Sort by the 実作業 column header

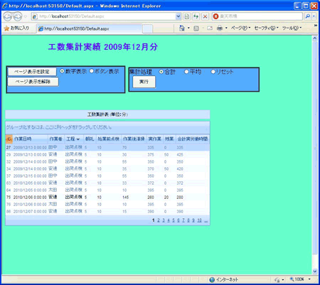tap(155, 139)
